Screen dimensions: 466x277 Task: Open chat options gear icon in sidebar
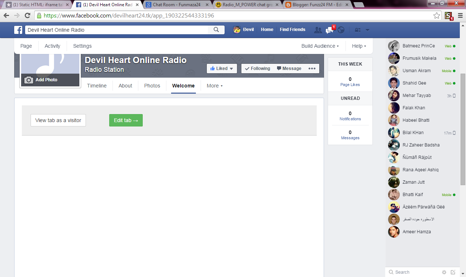pyautogui.click(x=444, y=272)
